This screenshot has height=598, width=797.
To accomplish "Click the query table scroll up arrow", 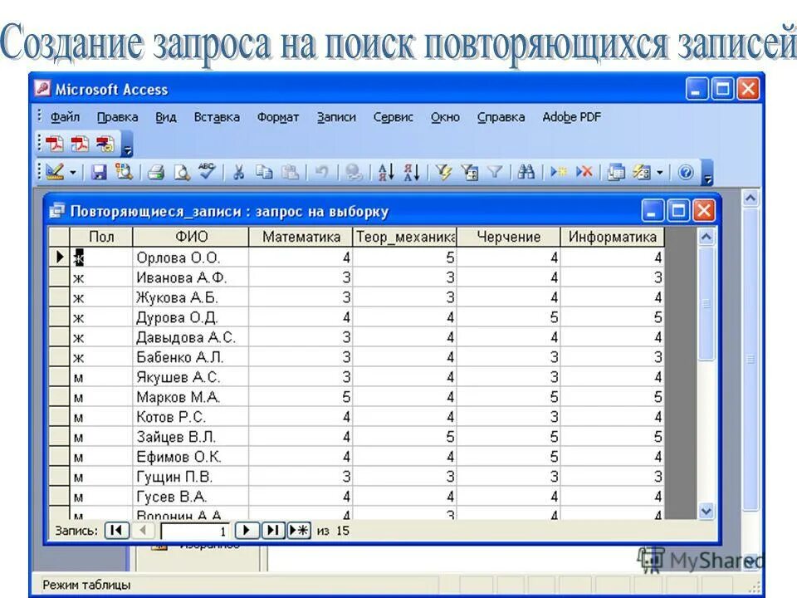I will (707, 237).
